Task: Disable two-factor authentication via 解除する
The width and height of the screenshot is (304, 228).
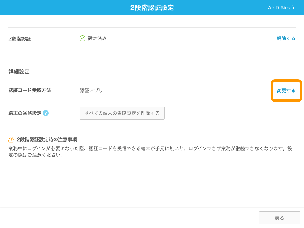Action: point(286,38)
